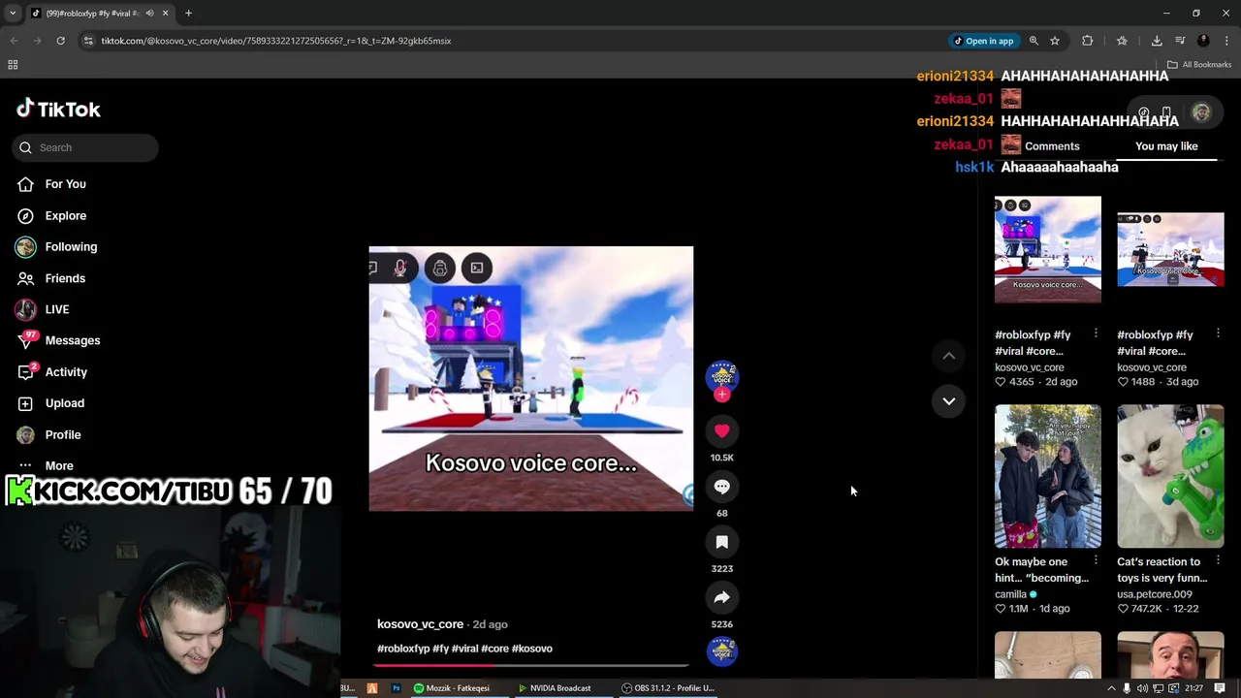The height and width of the screenshot is (698, 1241).
Task: Open Chrome three-dot menu
Action: click(1226, 41)
